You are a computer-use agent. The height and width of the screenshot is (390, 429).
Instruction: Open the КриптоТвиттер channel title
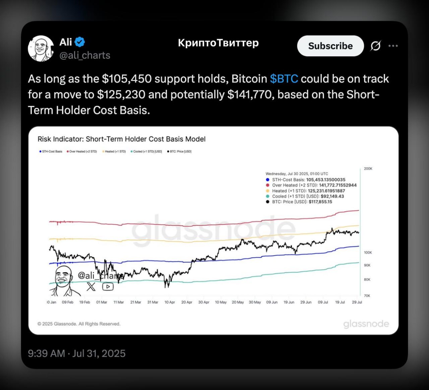(218, 43)
